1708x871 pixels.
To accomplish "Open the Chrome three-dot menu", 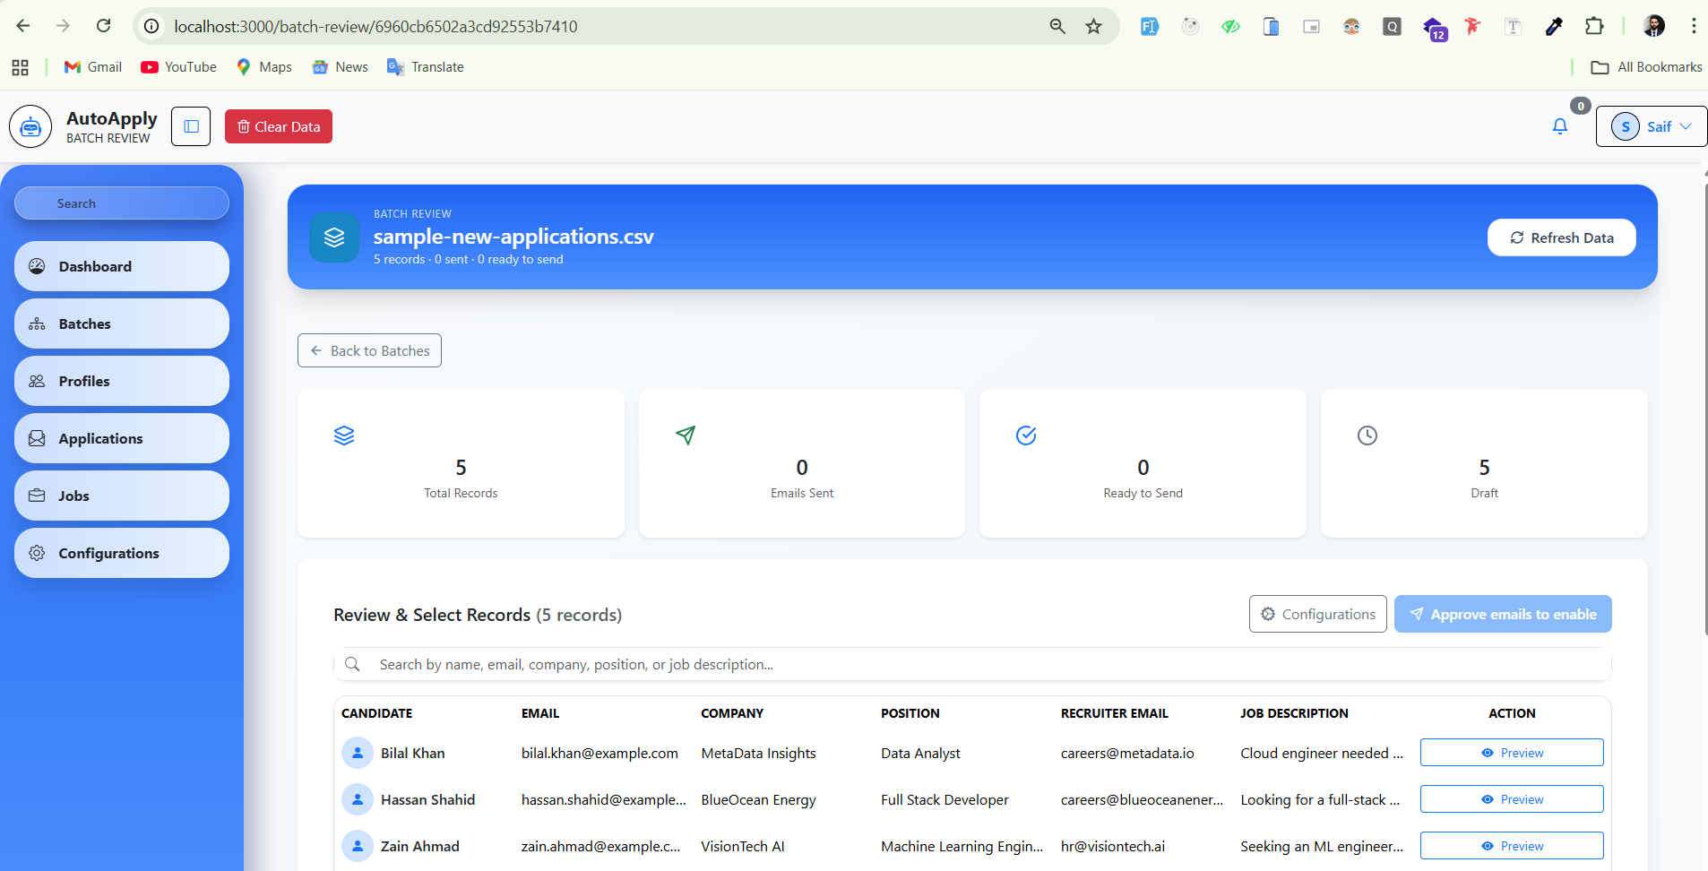I will [x=1693, y=26].
